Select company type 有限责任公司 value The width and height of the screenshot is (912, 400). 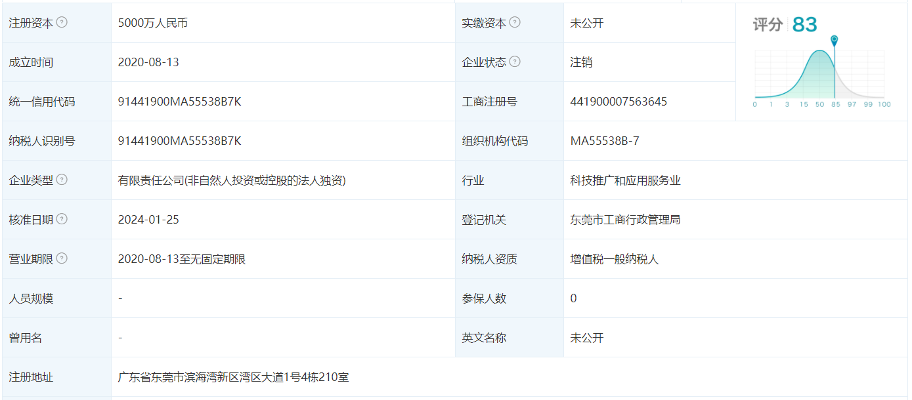232,180
